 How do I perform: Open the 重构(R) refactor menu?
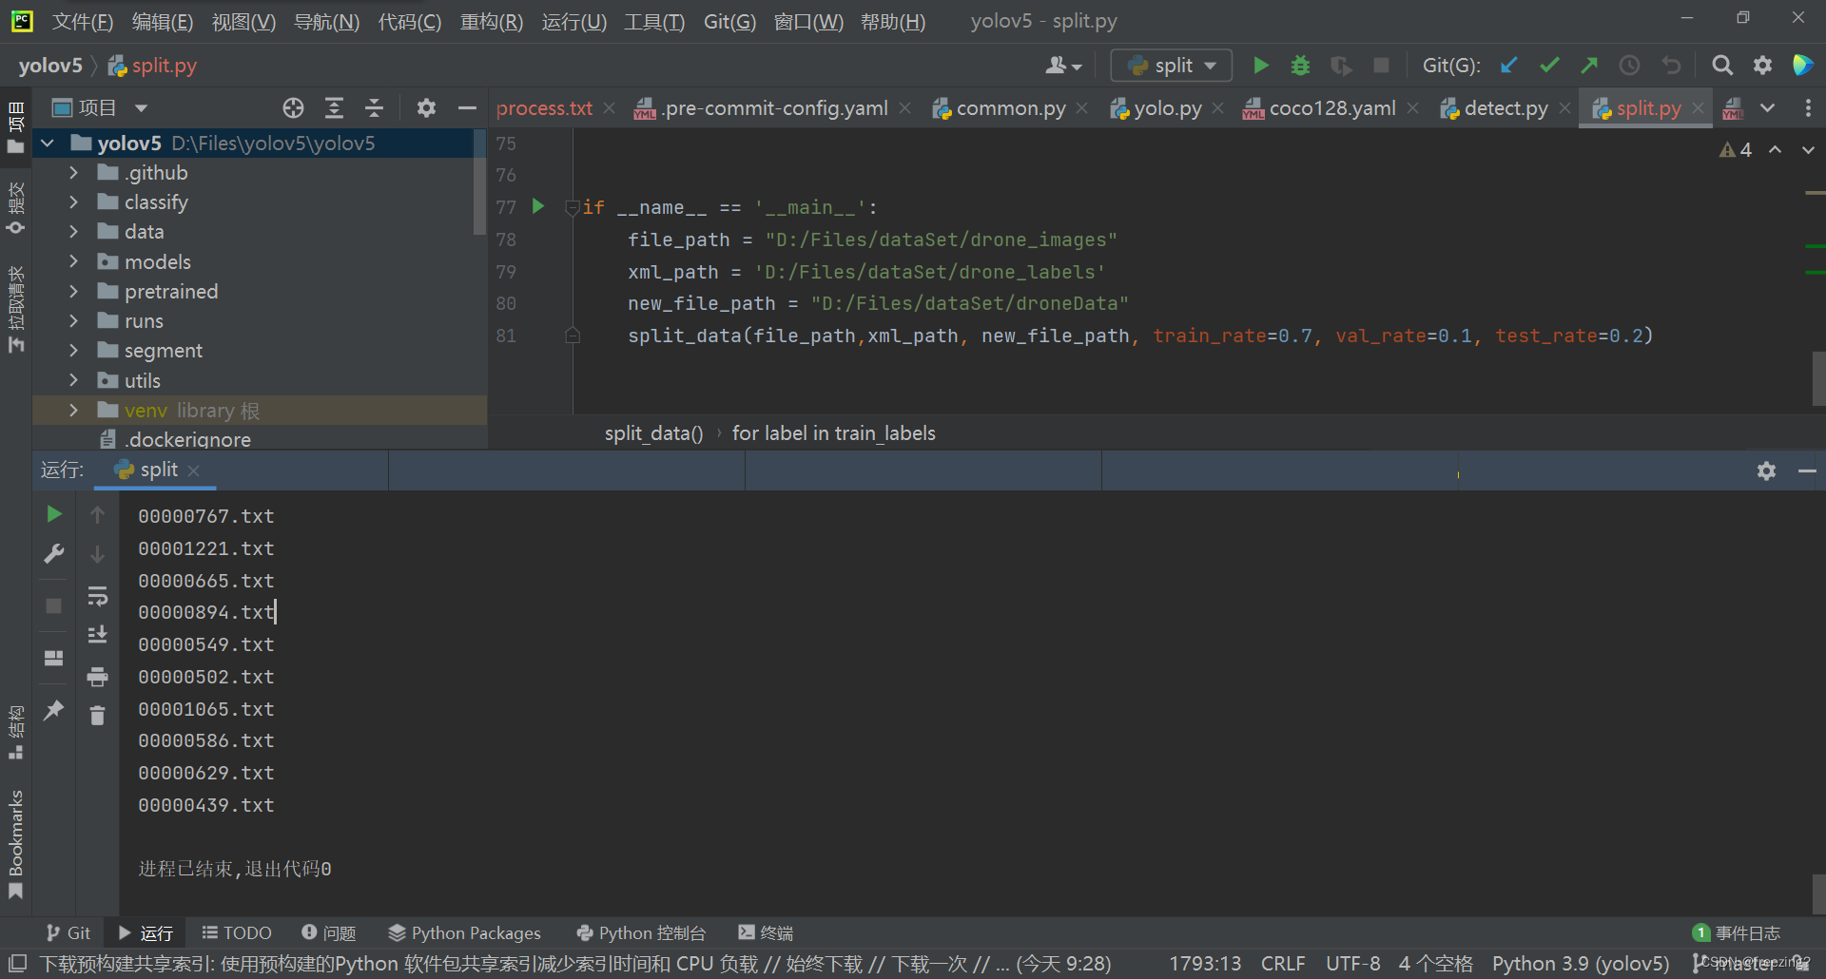(491, 22)
